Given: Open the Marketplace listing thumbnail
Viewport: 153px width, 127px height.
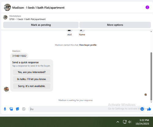Looking at the screenshot, I should (x=5, y=17).
